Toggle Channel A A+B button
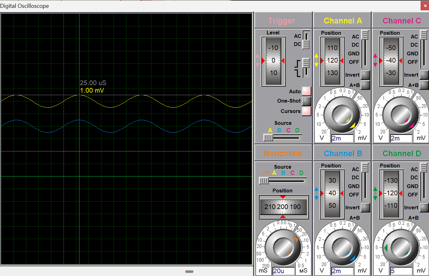 (x=365, y=85)
